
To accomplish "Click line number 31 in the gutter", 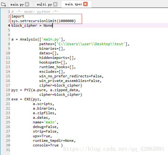I will 8,150.
